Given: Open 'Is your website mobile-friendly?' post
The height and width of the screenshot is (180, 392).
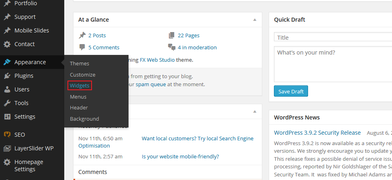Looking at the screenshot, I should (180, 156).
